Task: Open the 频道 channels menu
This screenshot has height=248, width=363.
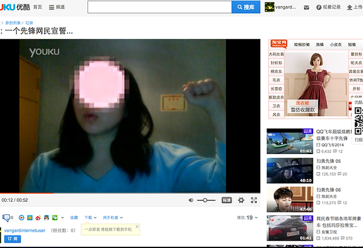Action: tap(57, 7)
